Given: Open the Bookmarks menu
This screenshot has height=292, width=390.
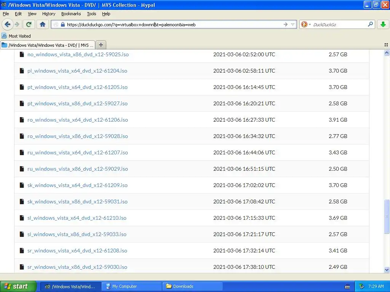Looking at the screenshot, I should tap(71, 14).
